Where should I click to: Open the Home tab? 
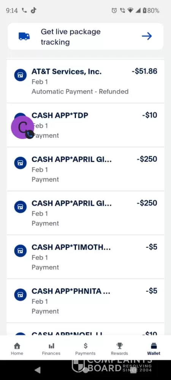(x=17, y=349)
